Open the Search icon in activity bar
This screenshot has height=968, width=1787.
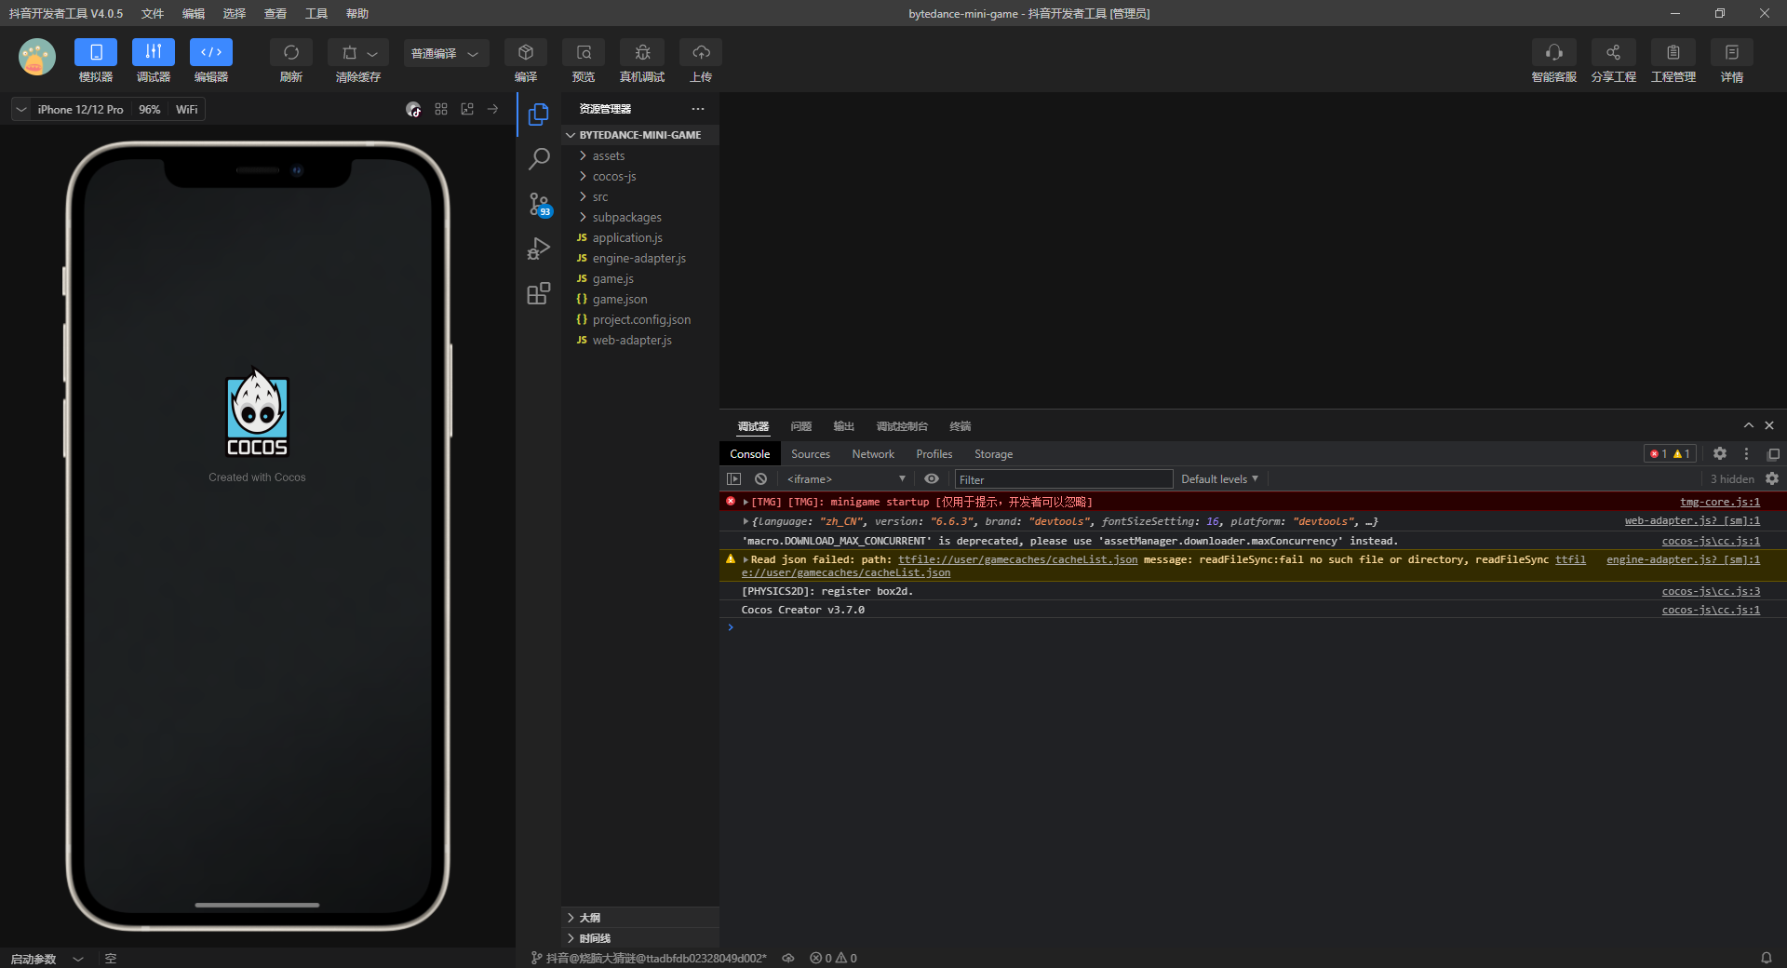point(539,159)
